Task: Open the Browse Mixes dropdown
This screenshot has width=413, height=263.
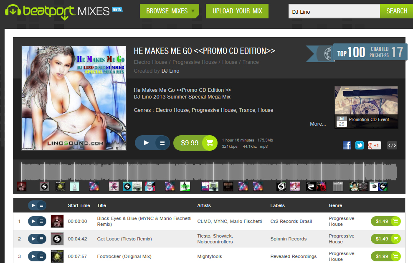Action: tap(170, 11)
